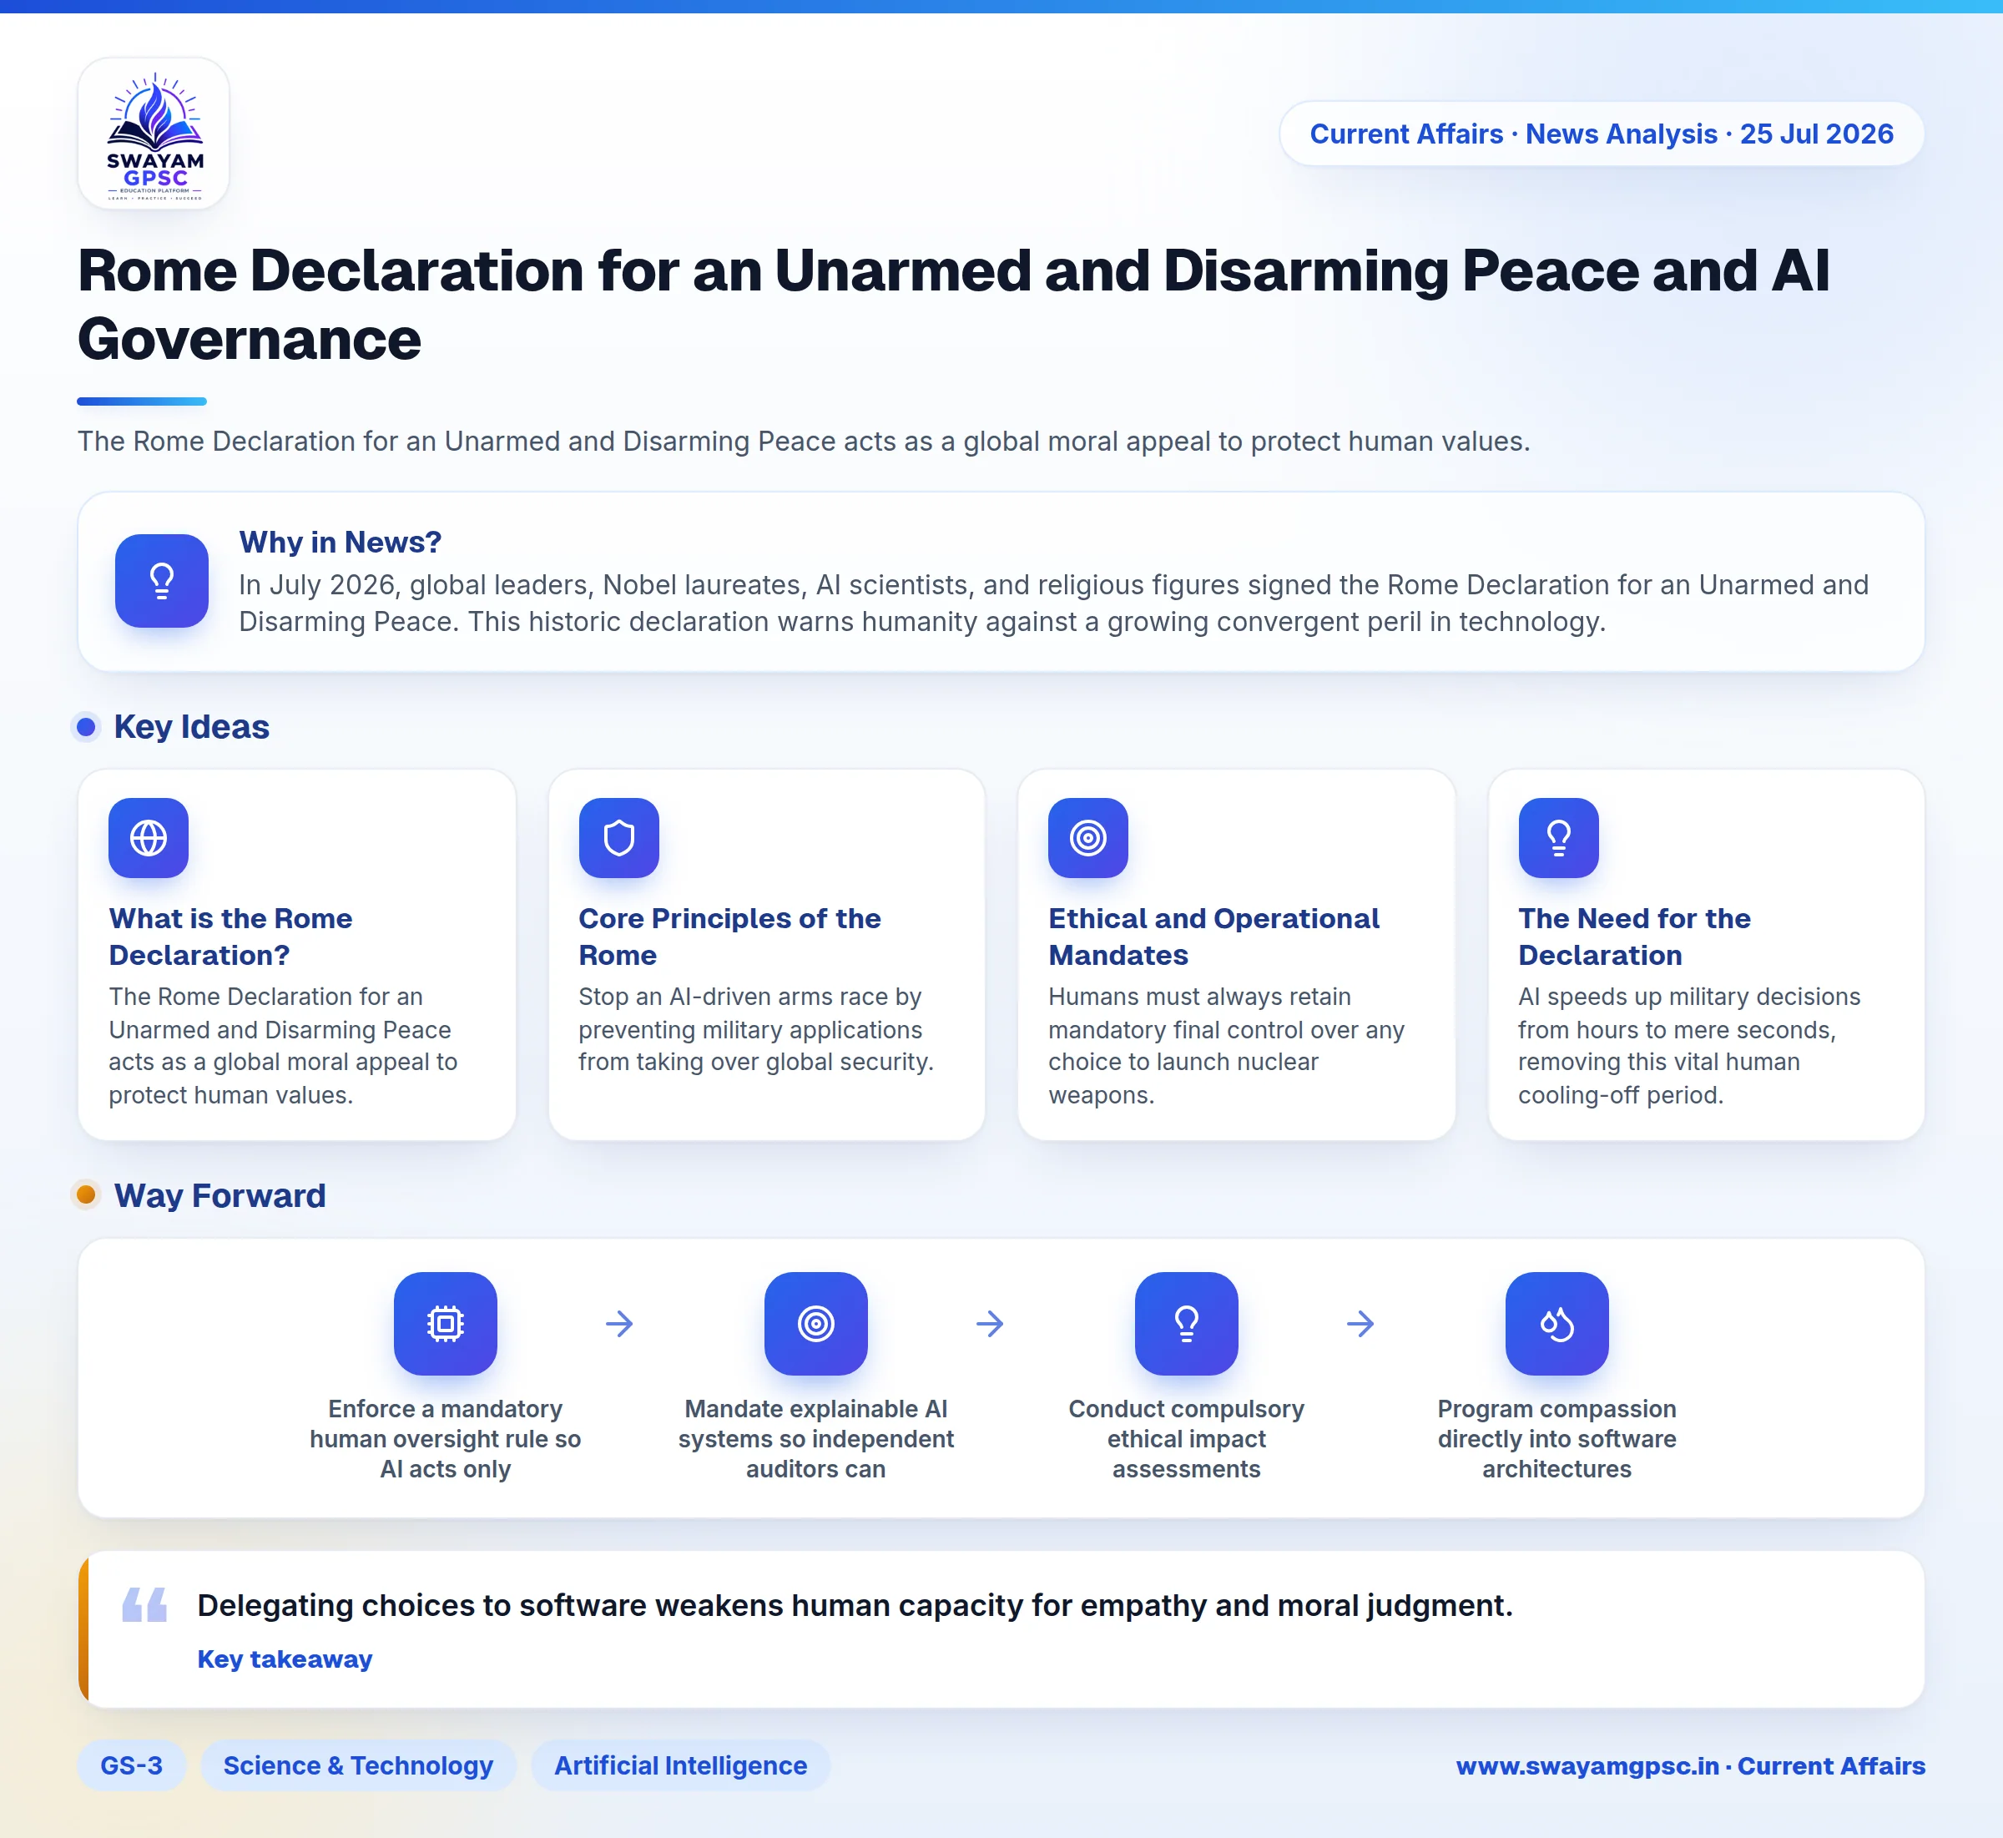Select the Science & Technology tag
This screenshot has height=1838, width=2003.
(x=358, y=1765)
